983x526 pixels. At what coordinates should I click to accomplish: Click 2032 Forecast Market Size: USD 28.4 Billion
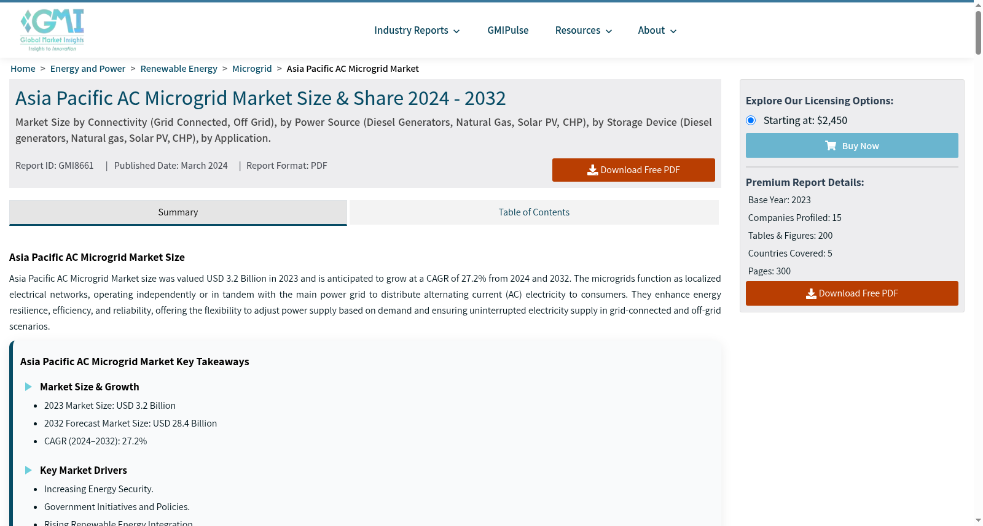[130, 424]
